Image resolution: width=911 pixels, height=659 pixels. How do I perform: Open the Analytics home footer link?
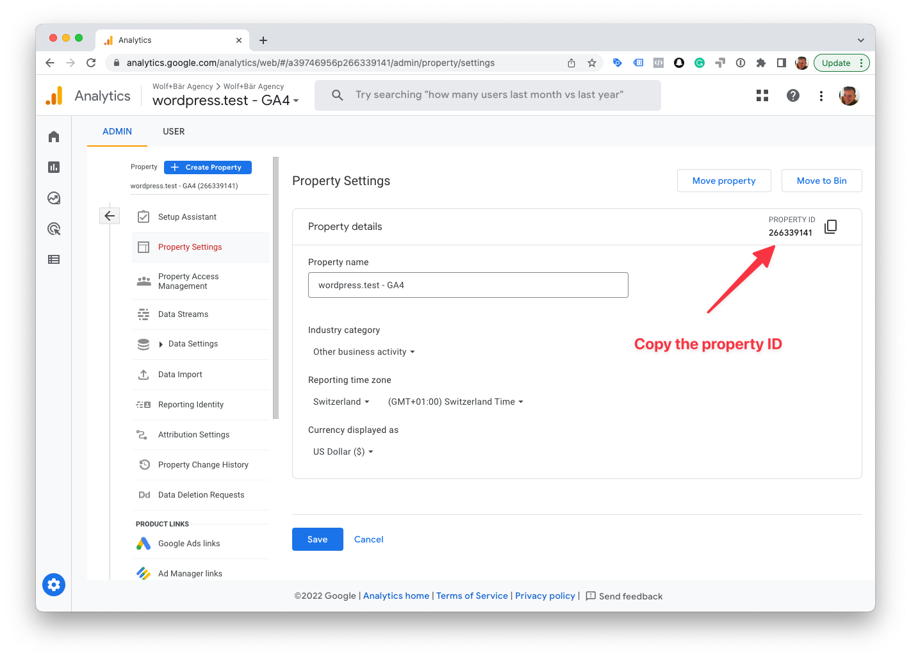396,596
